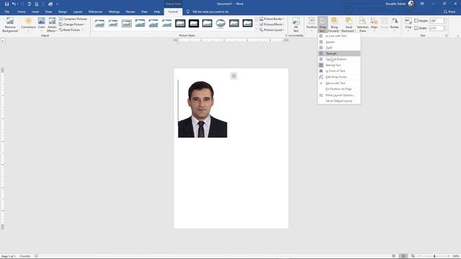Image resolution: width=461 pixels, height=259 pixels.
Task: Open the picture Color tool
Action: click(42, 24)
